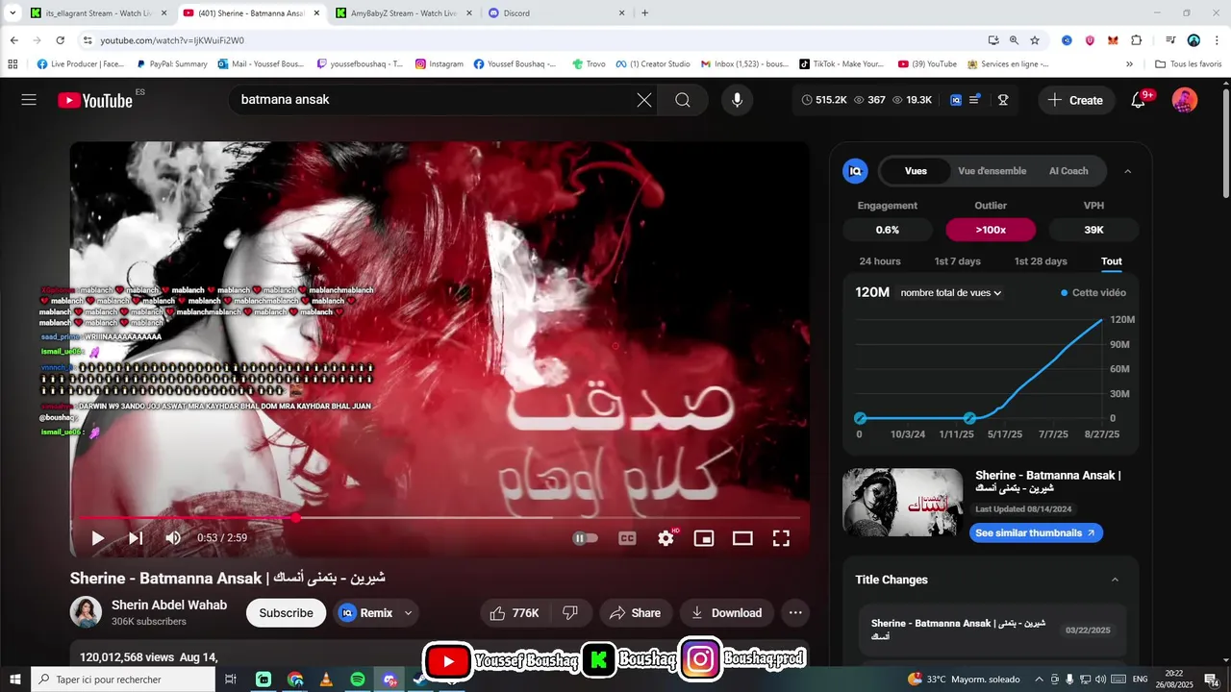Select the Vues tab in vidIQ panel
This screenshot has height=692, width=1231.
click(916, 171)
